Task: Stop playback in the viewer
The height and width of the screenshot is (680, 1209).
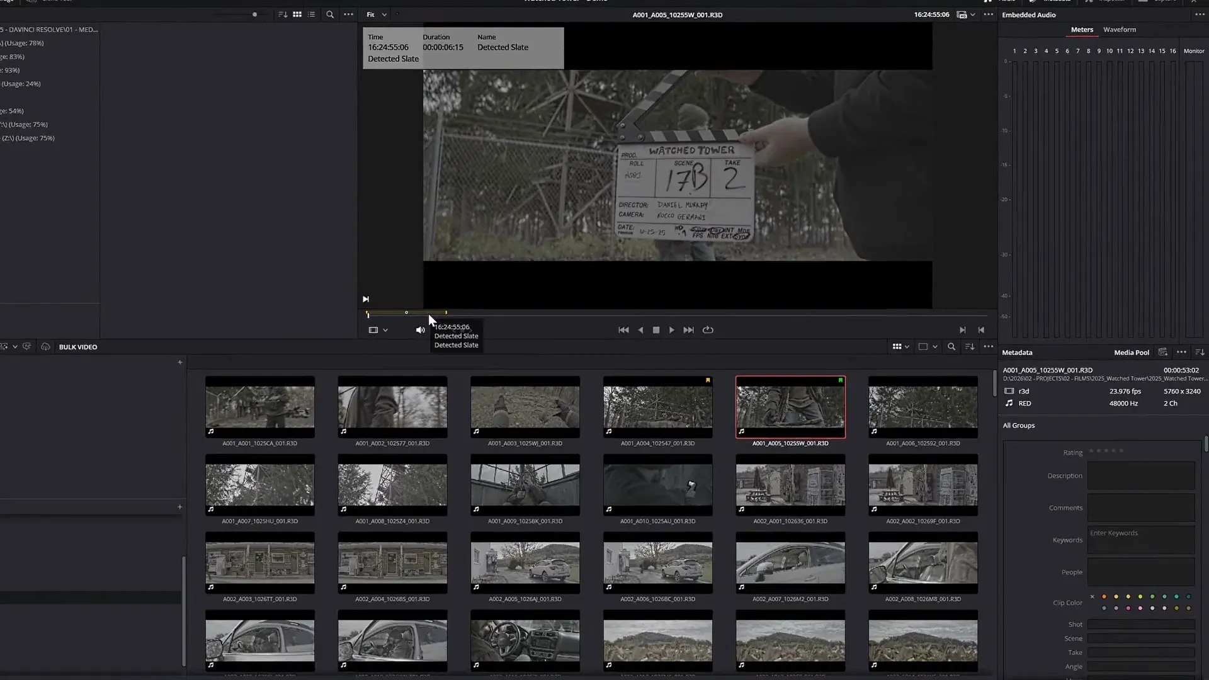Action: click(x=656, y=330)
